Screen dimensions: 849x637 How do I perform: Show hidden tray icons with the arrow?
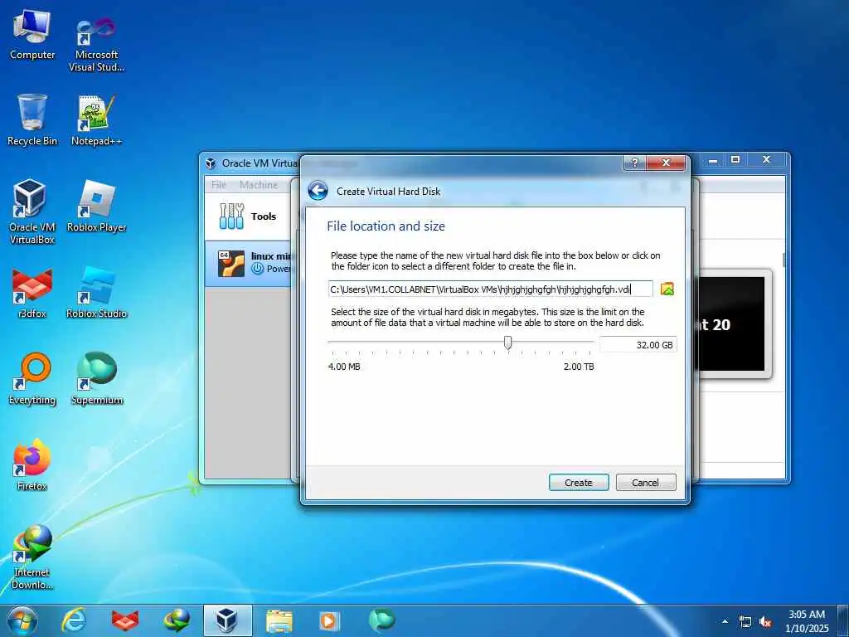pyautogui.click(x=725, y=621)
